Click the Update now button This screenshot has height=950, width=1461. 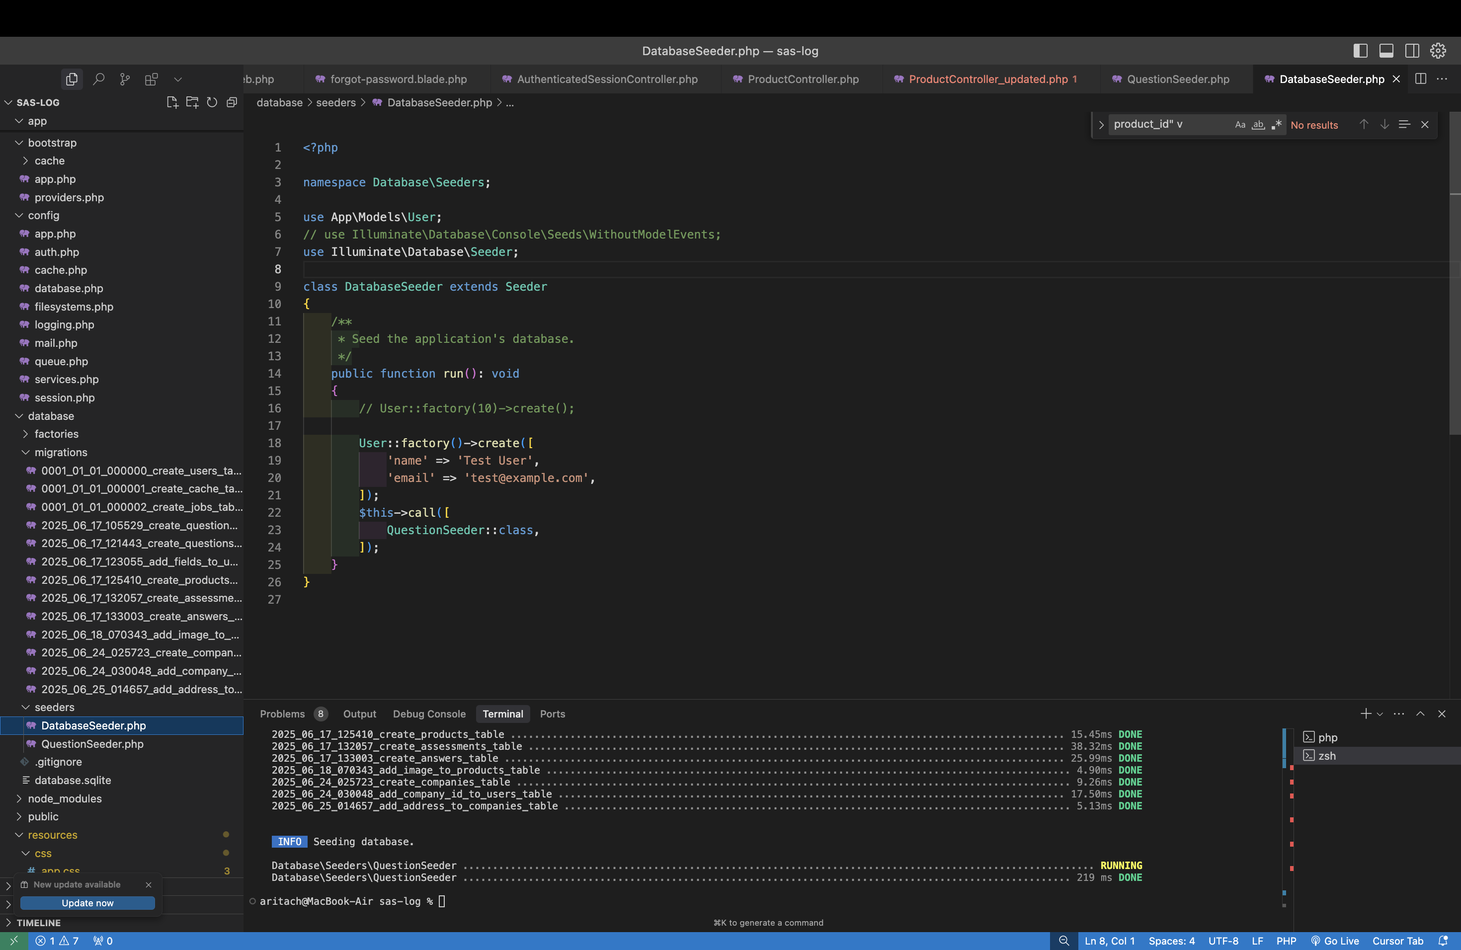tap(87, 903)
